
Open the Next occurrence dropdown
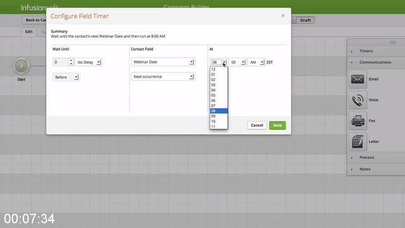click(x=163, y=77)
